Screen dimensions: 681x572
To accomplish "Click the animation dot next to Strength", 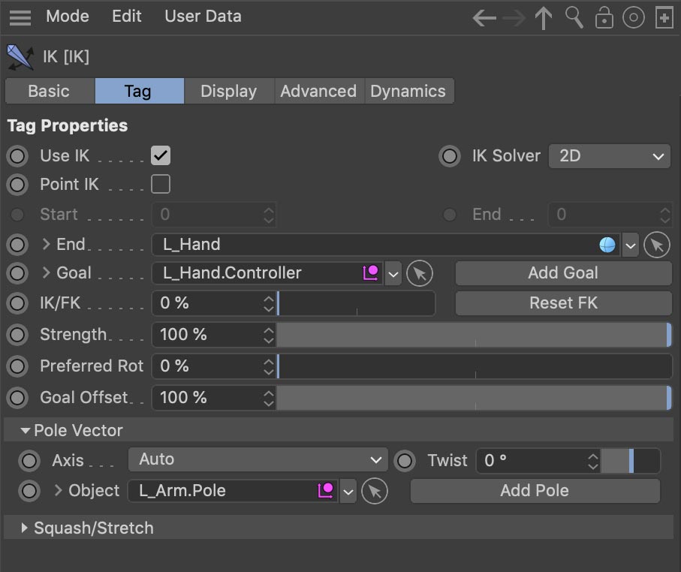I will (17, 335).
